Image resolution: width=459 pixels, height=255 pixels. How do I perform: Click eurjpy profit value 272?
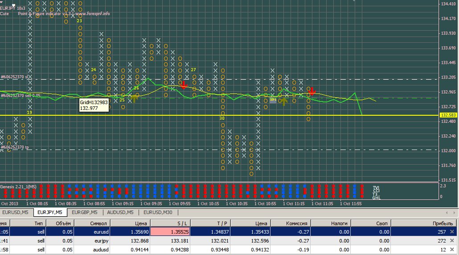[442, 241]
